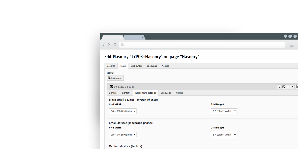Collapse the QR-Code item panel

(109, 87)
